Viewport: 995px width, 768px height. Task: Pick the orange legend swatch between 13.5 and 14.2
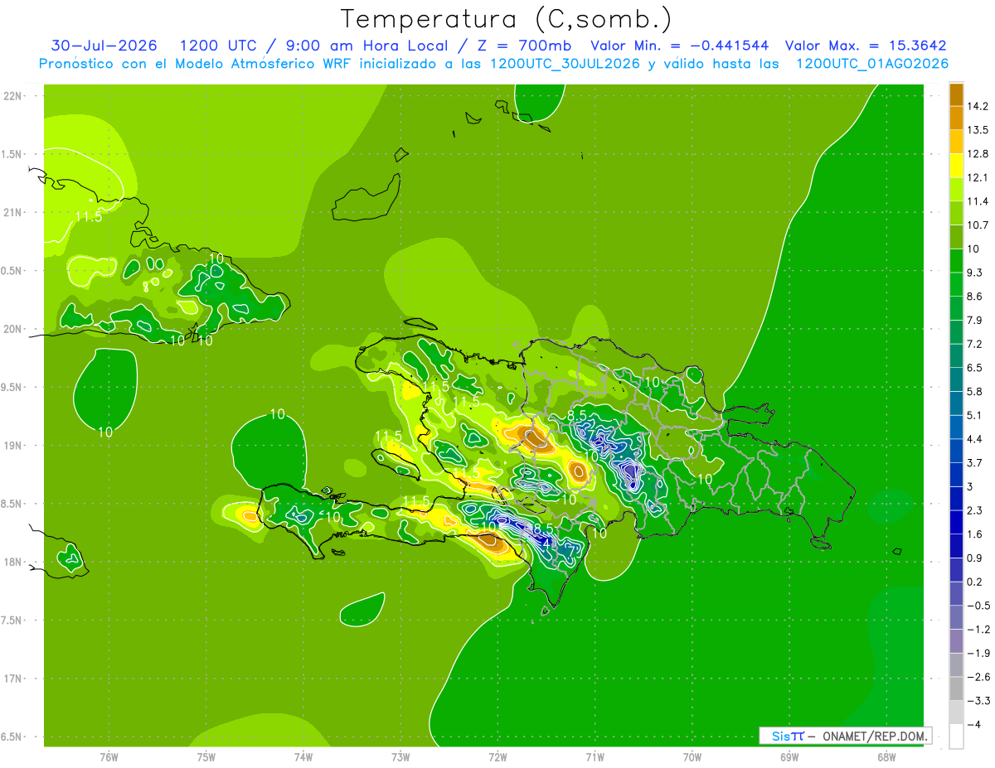pos(956,118)
